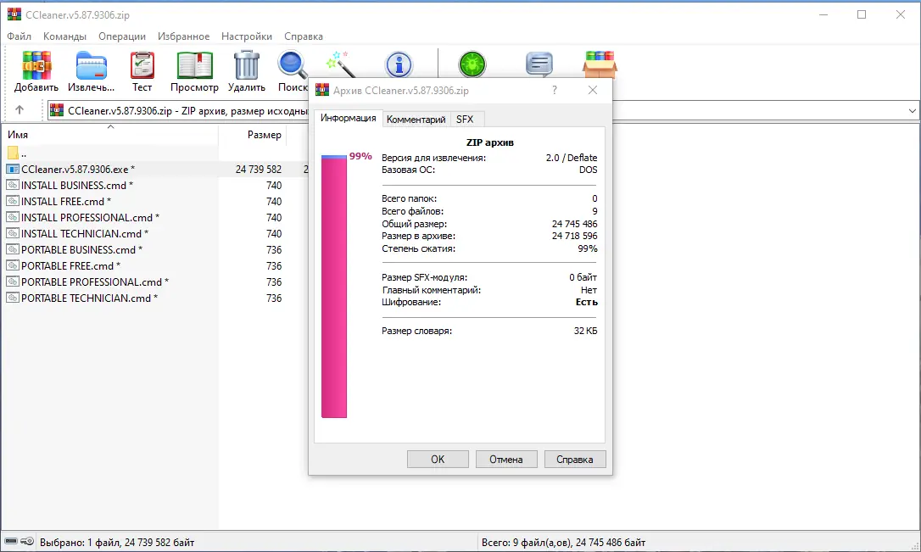Click the disk icon in status bar
The image size is (921, 552).
click(x=11, y=542)
